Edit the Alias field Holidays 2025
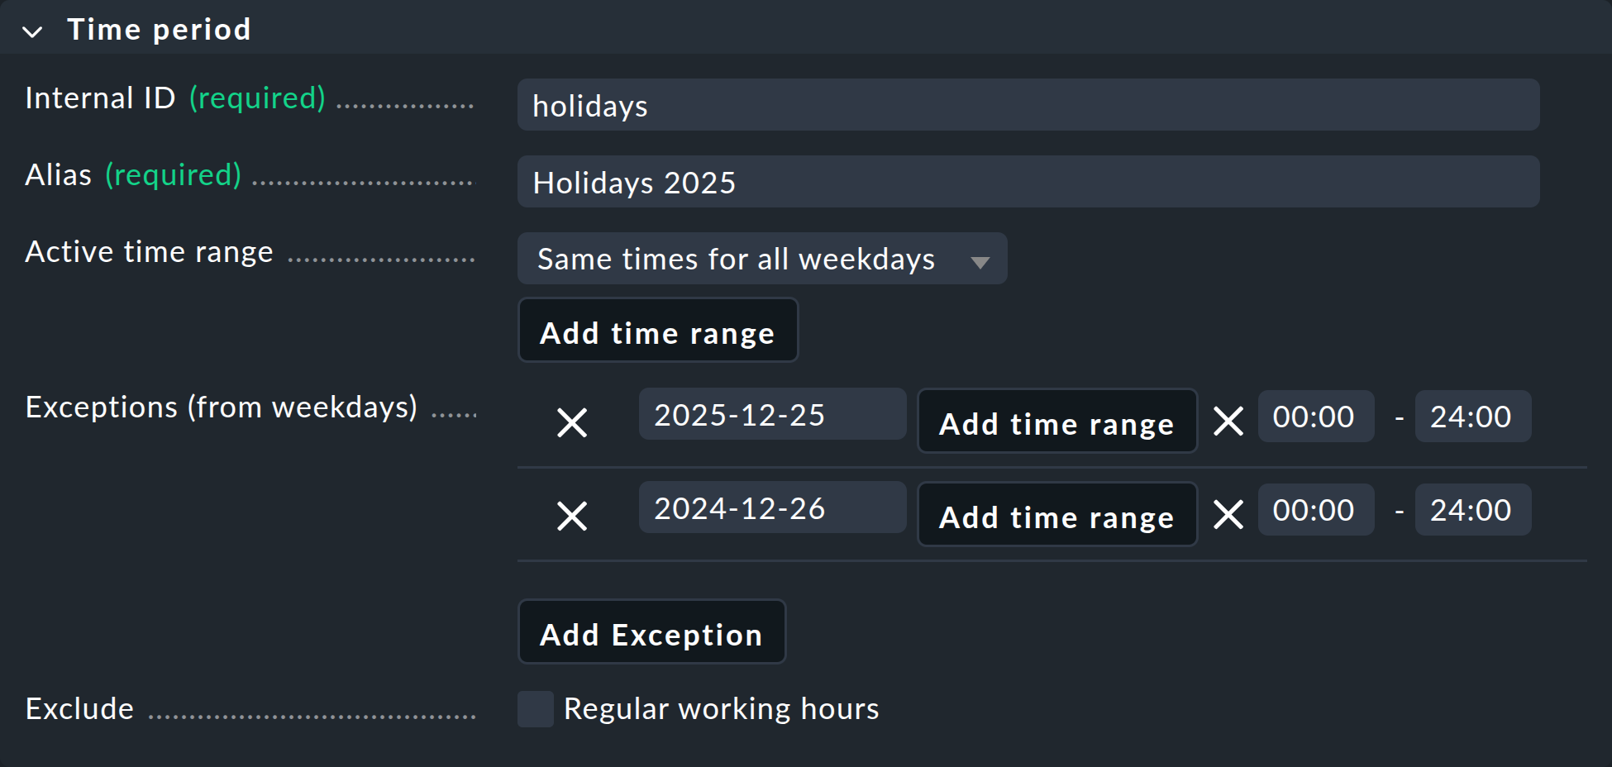Image resolution: width=1612 pixels, height=767 pixels. point(1028,182)
